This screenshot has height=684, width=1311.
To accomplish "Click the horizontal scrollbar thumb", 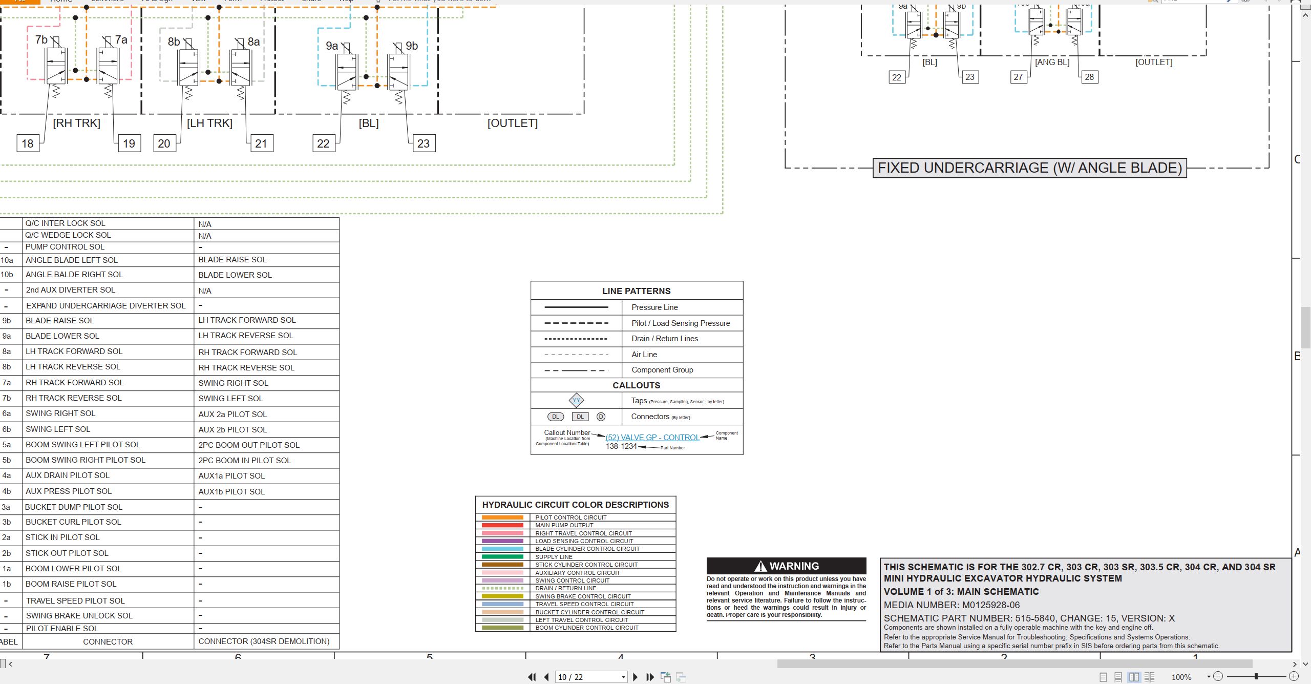I will (x=1014, y=664).
